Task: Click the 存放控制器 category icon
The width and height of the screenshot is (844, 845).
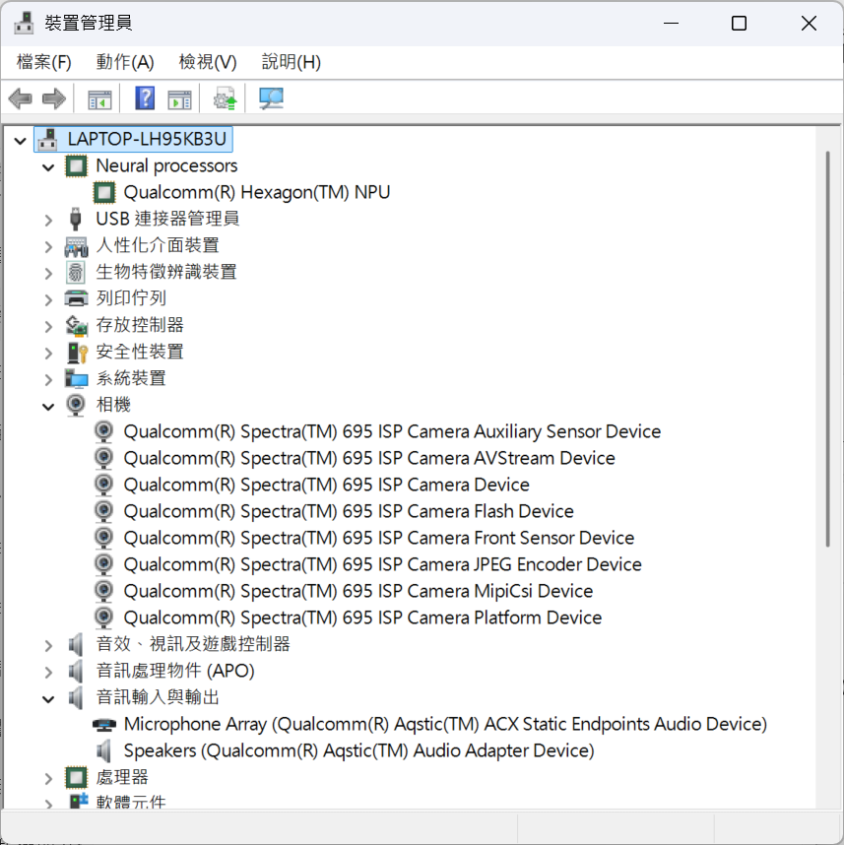Action: coord(77,325)
